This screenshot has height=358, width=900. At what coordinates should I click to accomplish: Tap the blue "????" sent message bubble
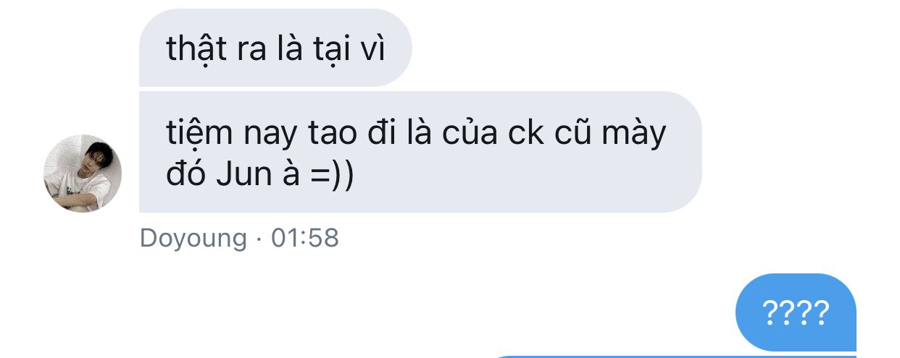(x=796, y=312)
